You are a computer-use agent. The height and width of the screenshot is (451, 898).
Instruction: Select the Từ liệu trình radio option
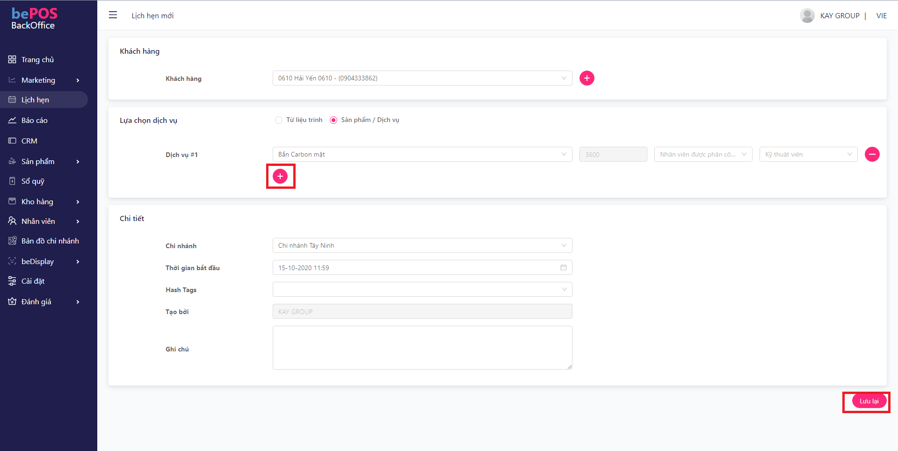click(279, 120)
